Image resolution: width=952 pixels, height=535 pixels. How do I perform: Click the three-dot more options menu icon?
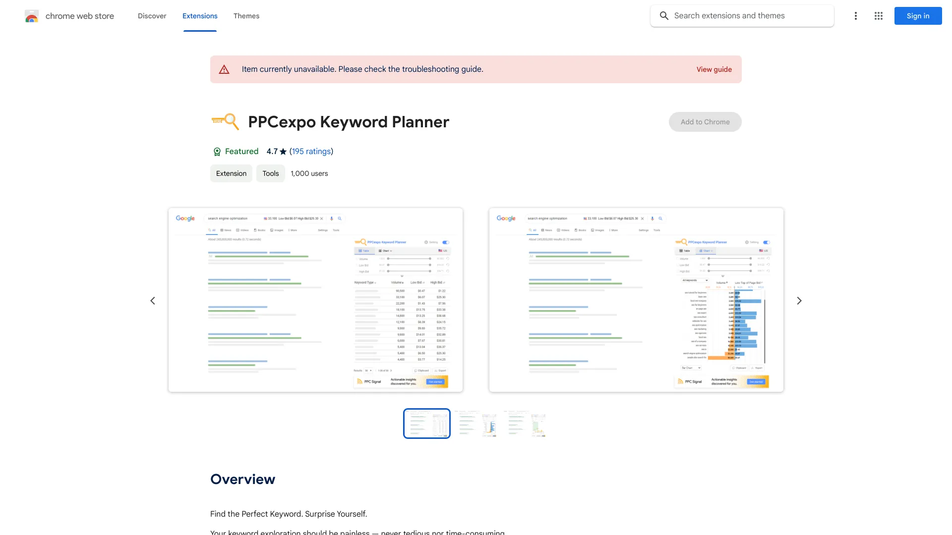coord(855,16)
